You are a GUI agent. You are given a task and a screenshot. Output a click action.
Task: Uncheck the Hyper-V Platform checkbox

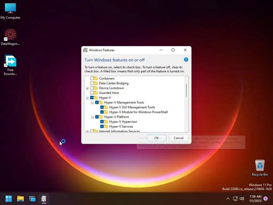(x=97, y=117)
